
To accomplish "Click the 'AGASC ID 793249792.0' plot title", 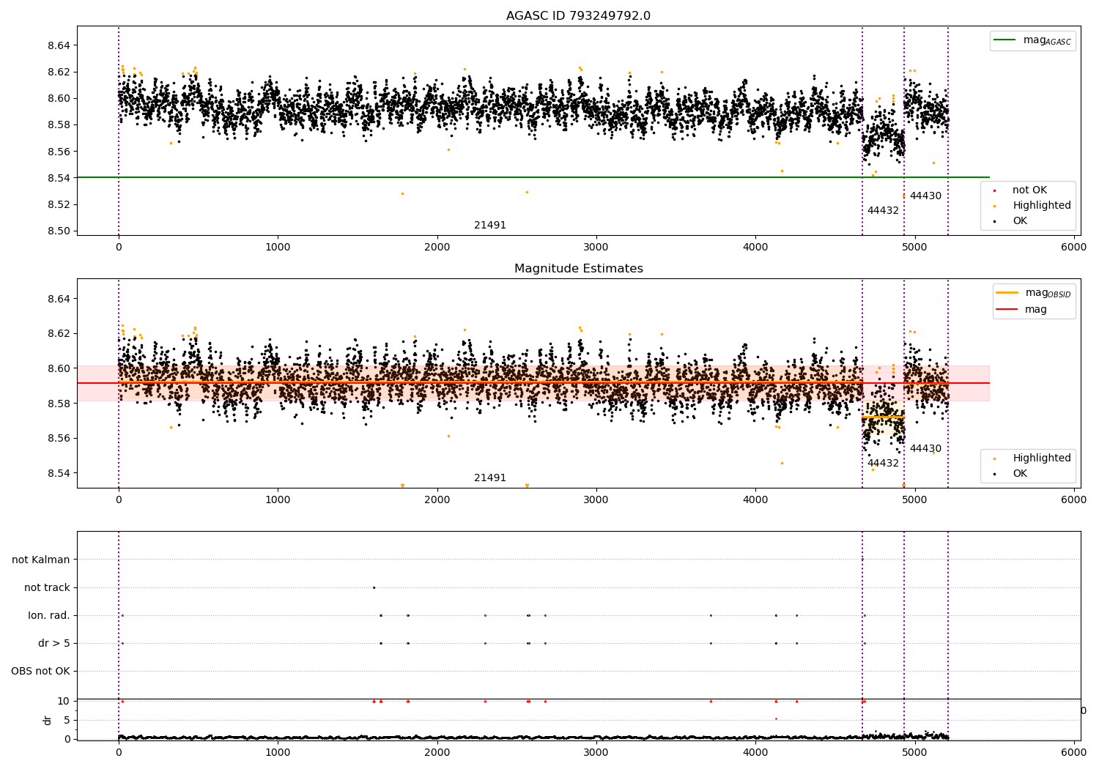I will (x=578, y=16).
